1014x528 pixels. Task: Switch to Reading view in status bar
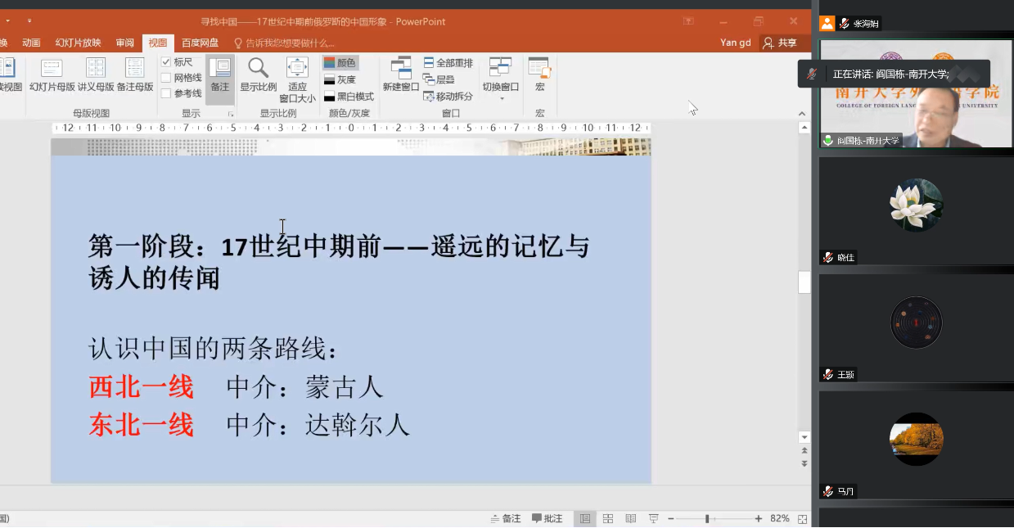tap(631, 519)
